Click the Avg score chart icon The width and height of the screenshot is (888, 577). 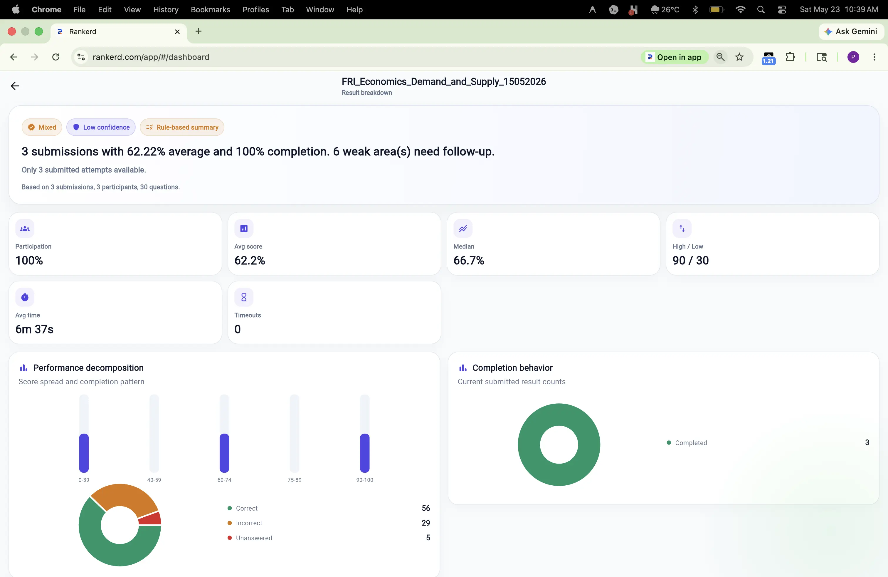tap(244, 228)
